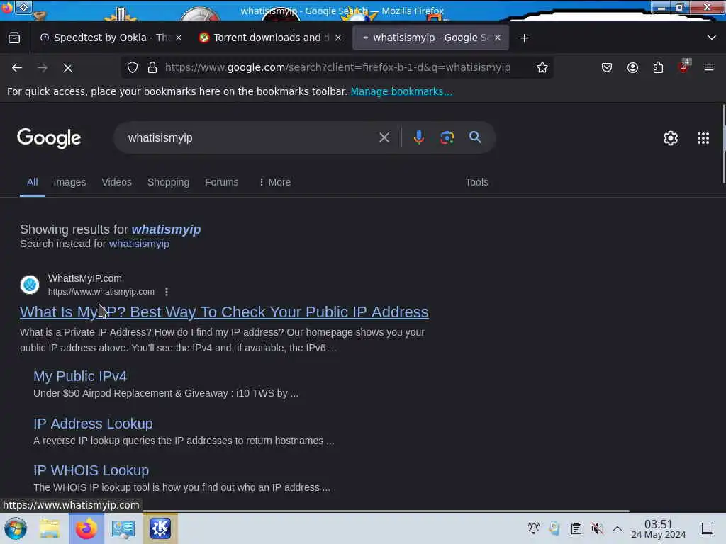Open Start menu on taskbar
Viewport: 726px width, 544px height.
click(x=16, y=528)
